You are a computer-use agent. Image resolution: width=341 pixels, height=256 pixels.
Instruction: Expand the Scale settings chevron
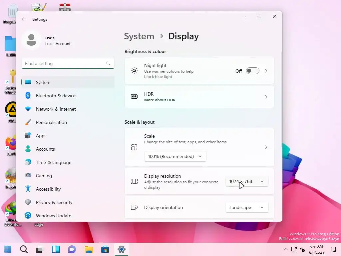(x=266, y=147)
